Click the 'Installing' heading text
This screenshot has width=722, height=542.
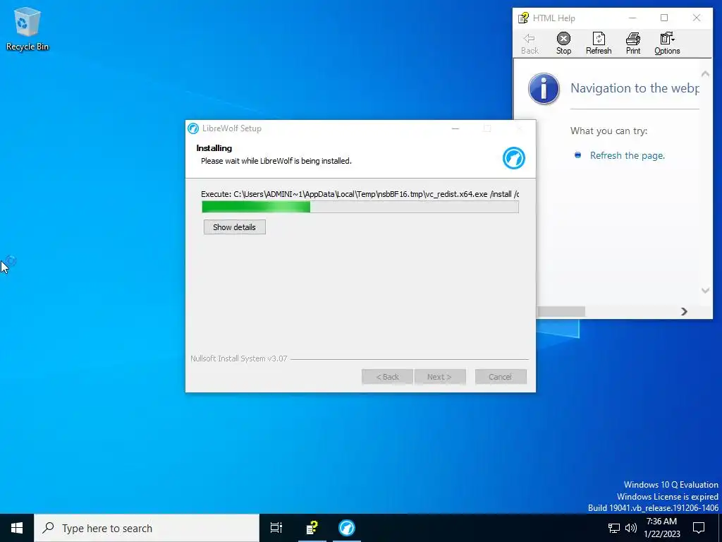pos(214,148)
